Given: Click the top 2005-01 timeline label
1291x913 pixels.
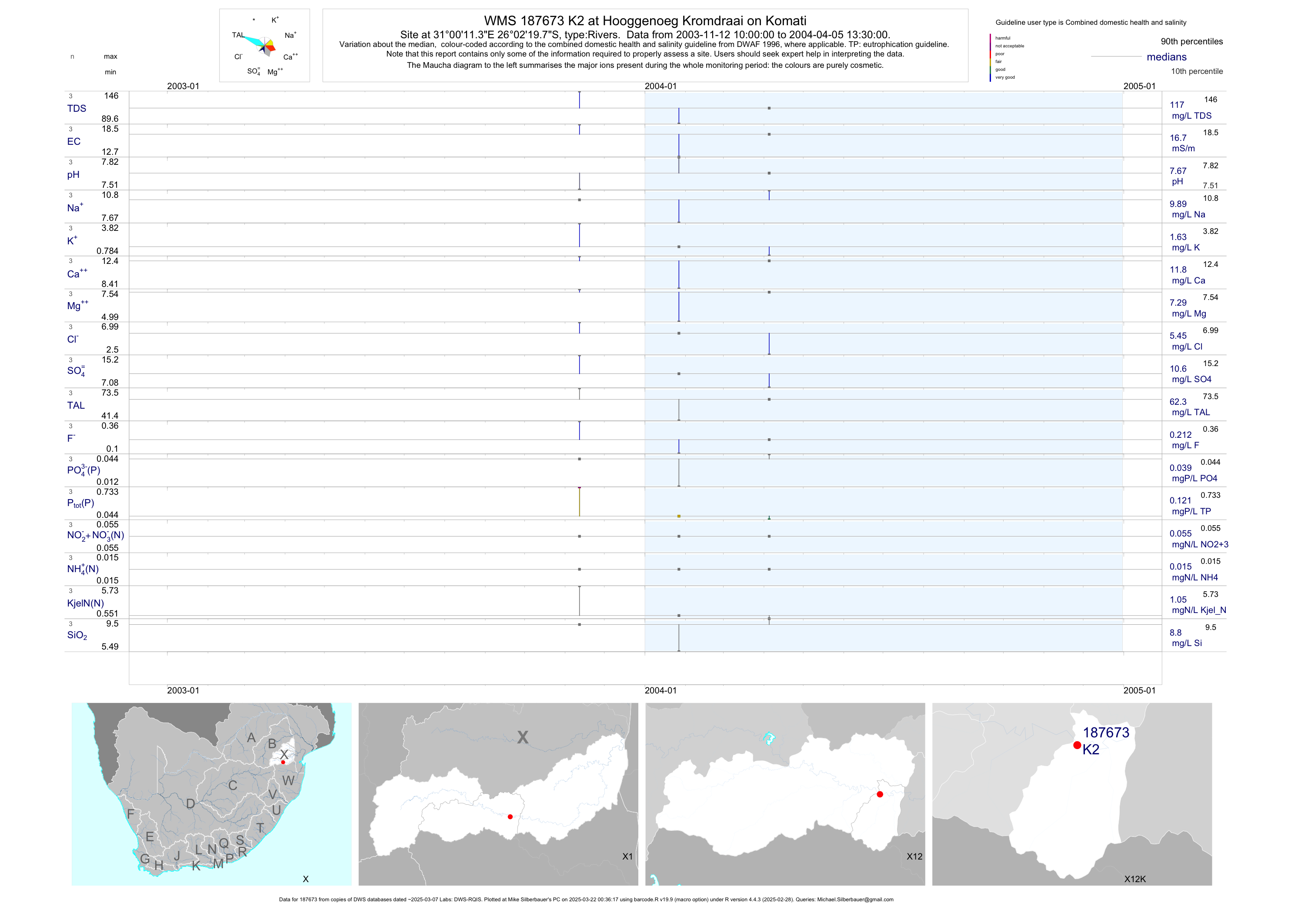Looking at the screenshot, I should [x=1139, y=86].
